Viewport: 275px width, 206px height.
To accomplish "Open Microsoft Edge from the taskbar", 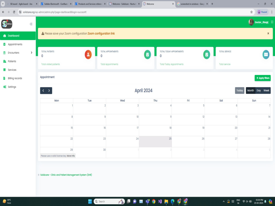I will 173,201.
